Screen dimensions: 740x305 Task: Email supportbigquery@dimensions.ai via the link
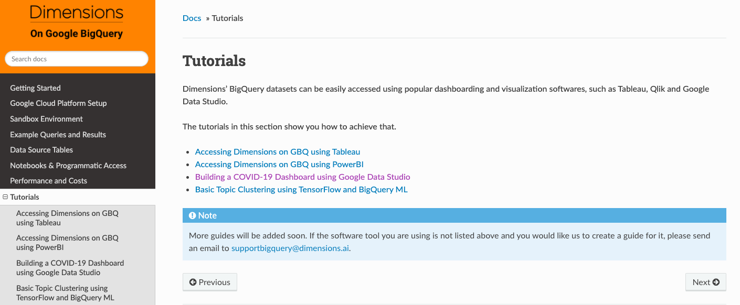click(290, 247)
